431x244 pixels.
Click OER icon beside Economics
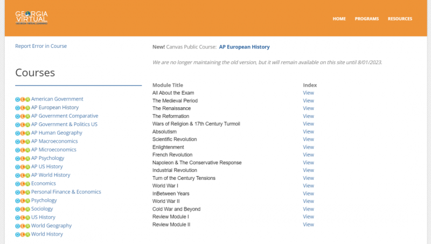23,184
